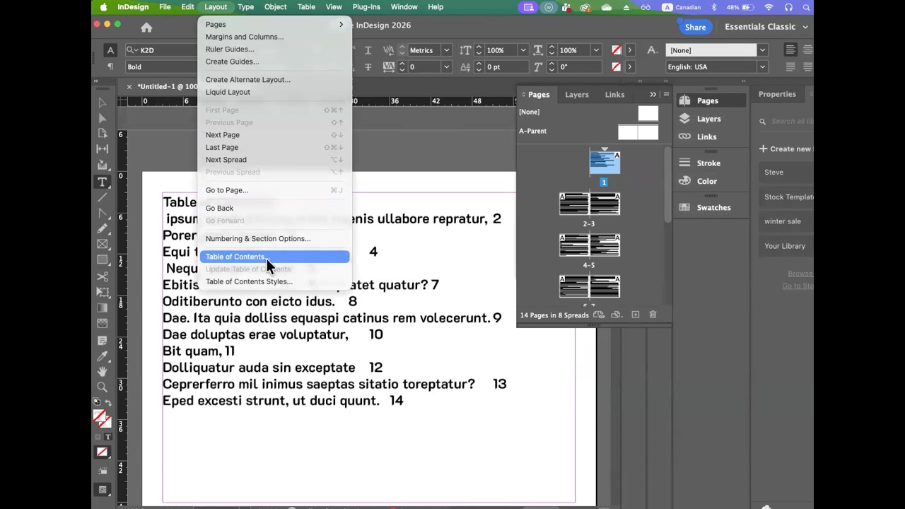Viewport: 905px width, 509px height.
Task: Switch to the Links tab
Action: tap(614, 95)
